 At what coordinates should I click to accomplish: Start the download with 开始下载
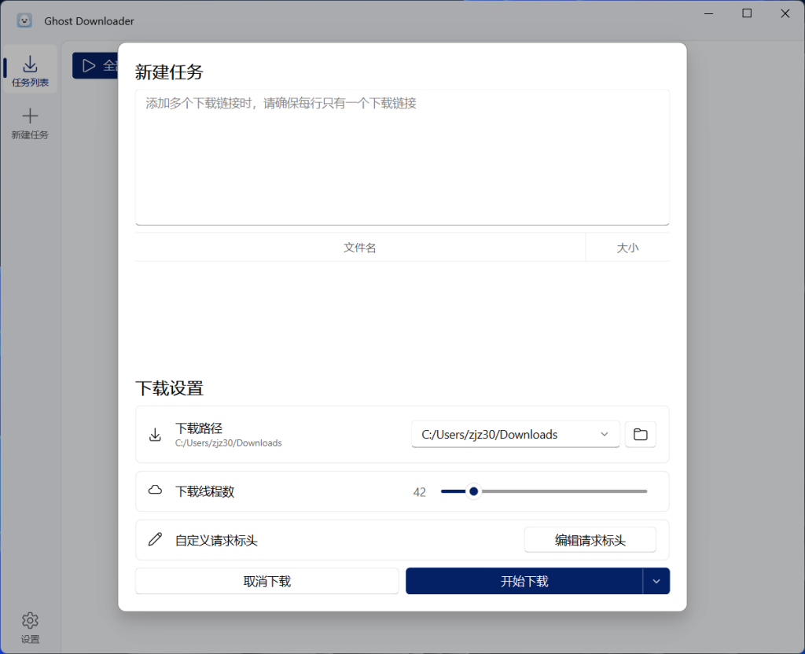click(x=524, y=582)
